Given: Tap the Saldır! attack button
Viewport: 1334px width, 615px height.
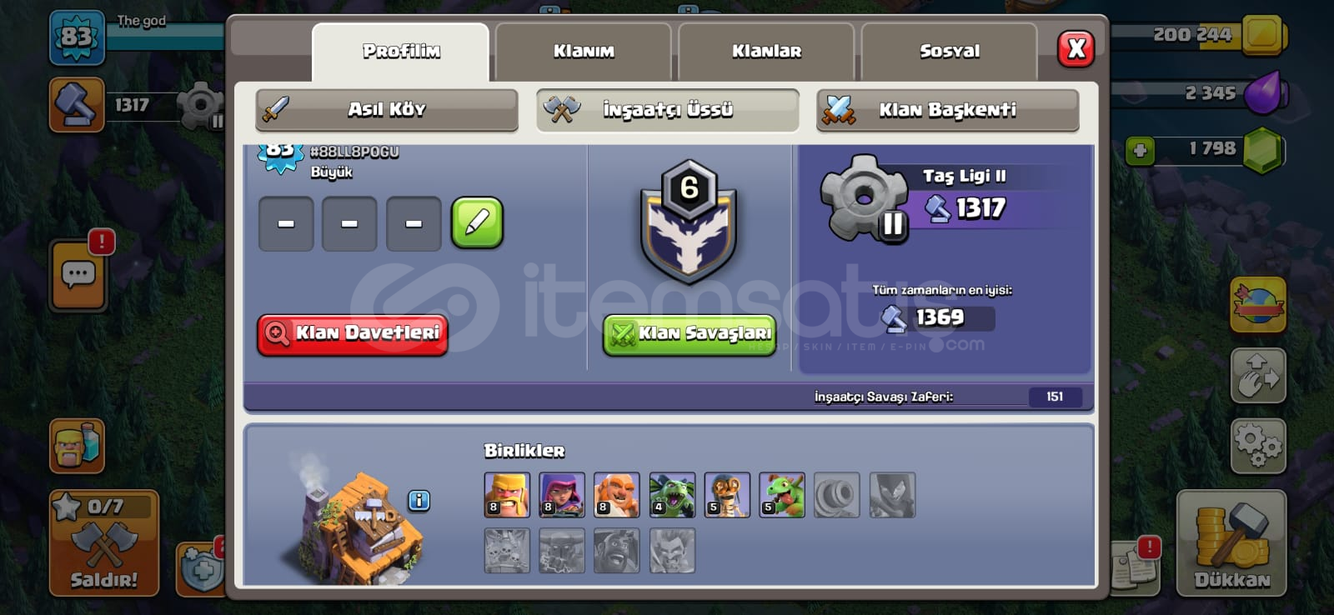Looking at the screenshot, I should point(104,543).
